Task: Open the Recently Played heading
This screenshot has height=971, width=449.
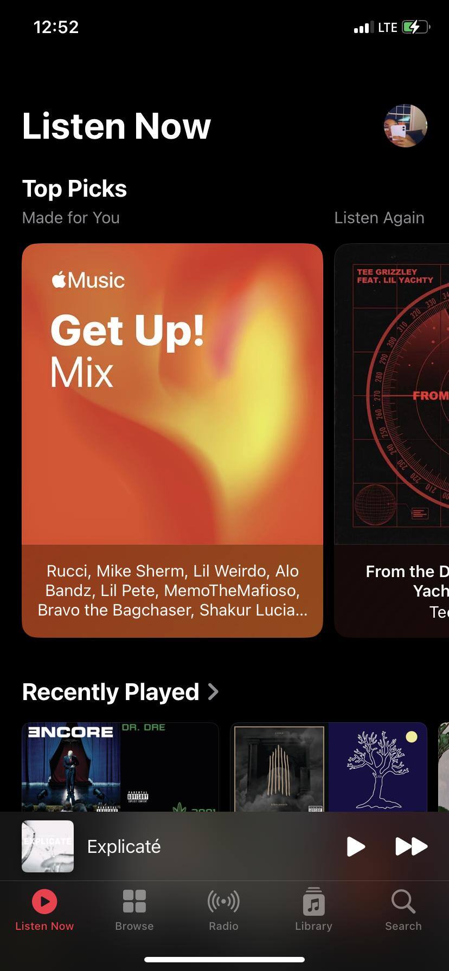Action: pyautogui.click(x=111, y=692)
